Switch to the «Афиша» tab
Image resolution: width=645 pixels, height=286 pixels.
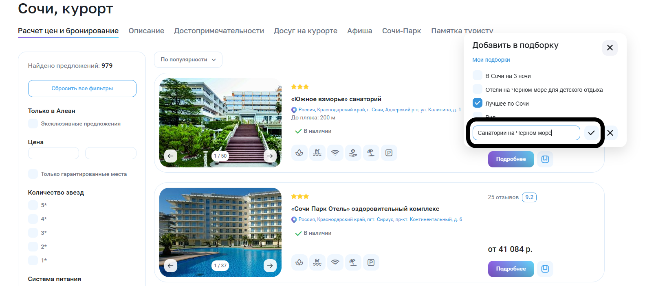(x=359, y=31)
